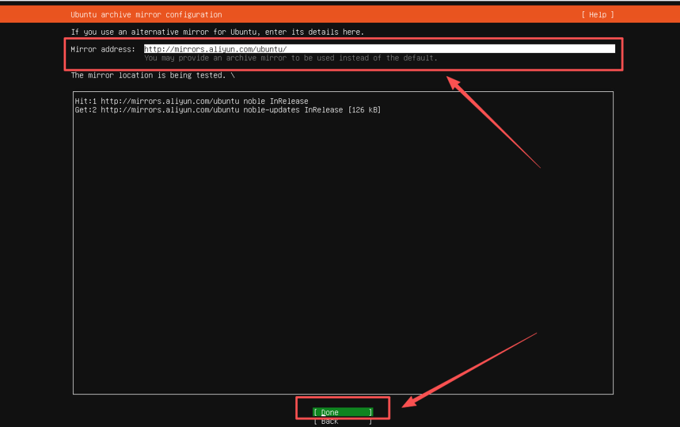680x427 pixels.
Task: Click the spinning backslash progress indicator
Action: tap(232, 75)
